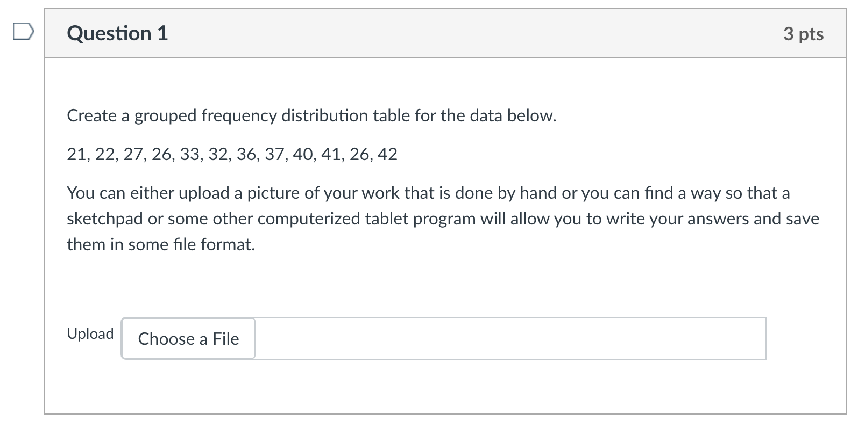This screenshot has height=421, width=851.
Task: Click the Question 1 header
Action: click(116, 33)
